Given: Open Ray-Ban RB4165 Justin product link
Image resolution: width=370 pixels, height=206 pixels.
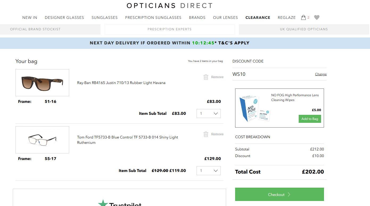Looking at the screenshot, I should coord(121,83).
